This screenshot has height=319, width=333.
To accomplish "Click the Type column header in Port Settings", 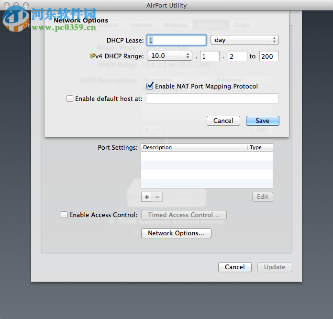I will pyautogui.click(x=260, y=147).
